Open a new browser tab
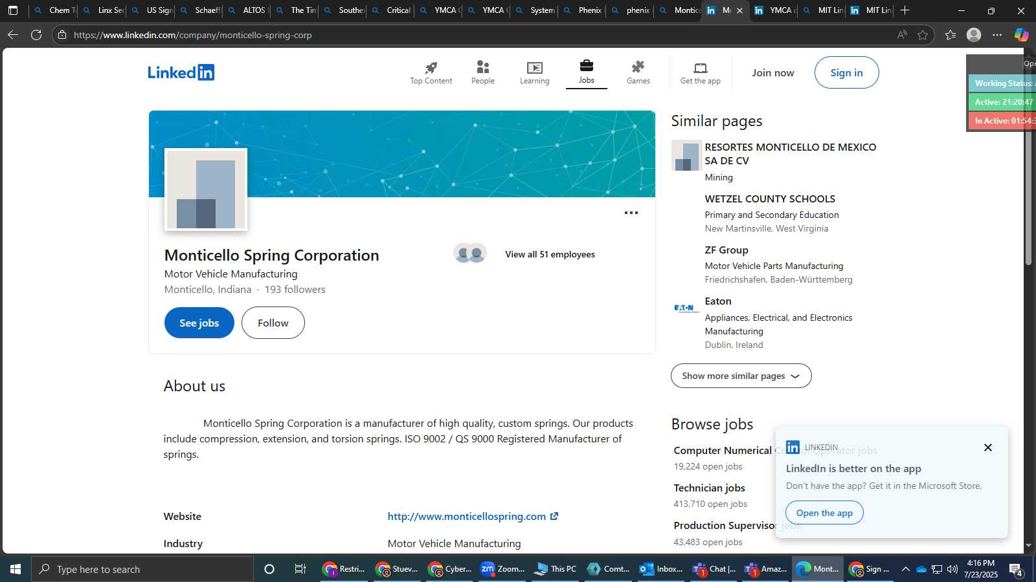The width and height of the screenshot is (1036, 582). 905,10
